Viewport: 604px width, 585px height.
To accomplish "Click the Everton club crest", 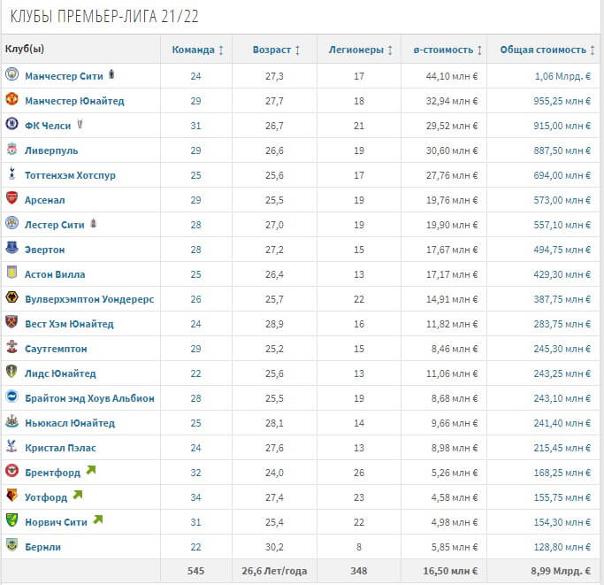I will click(12, 247).
